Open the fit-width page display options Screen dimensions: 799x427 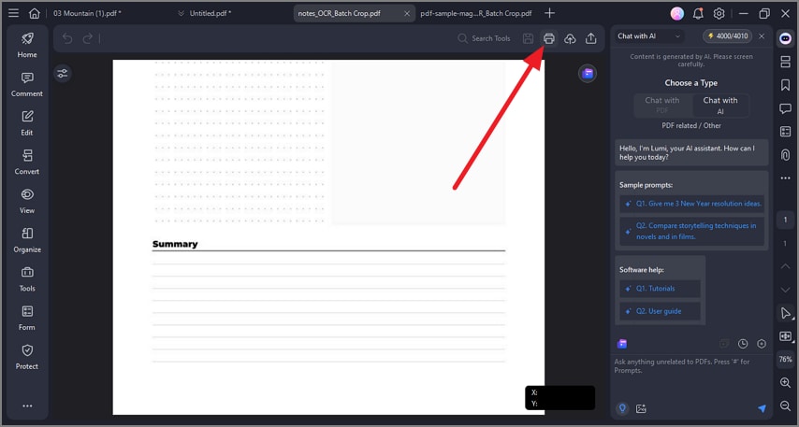pos(786,336)
